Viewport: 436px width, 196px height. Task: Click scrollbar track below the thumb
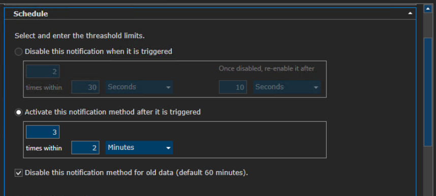point(427,171)
